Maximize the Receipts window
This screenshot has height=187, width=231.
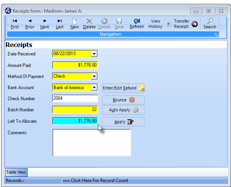208,11
